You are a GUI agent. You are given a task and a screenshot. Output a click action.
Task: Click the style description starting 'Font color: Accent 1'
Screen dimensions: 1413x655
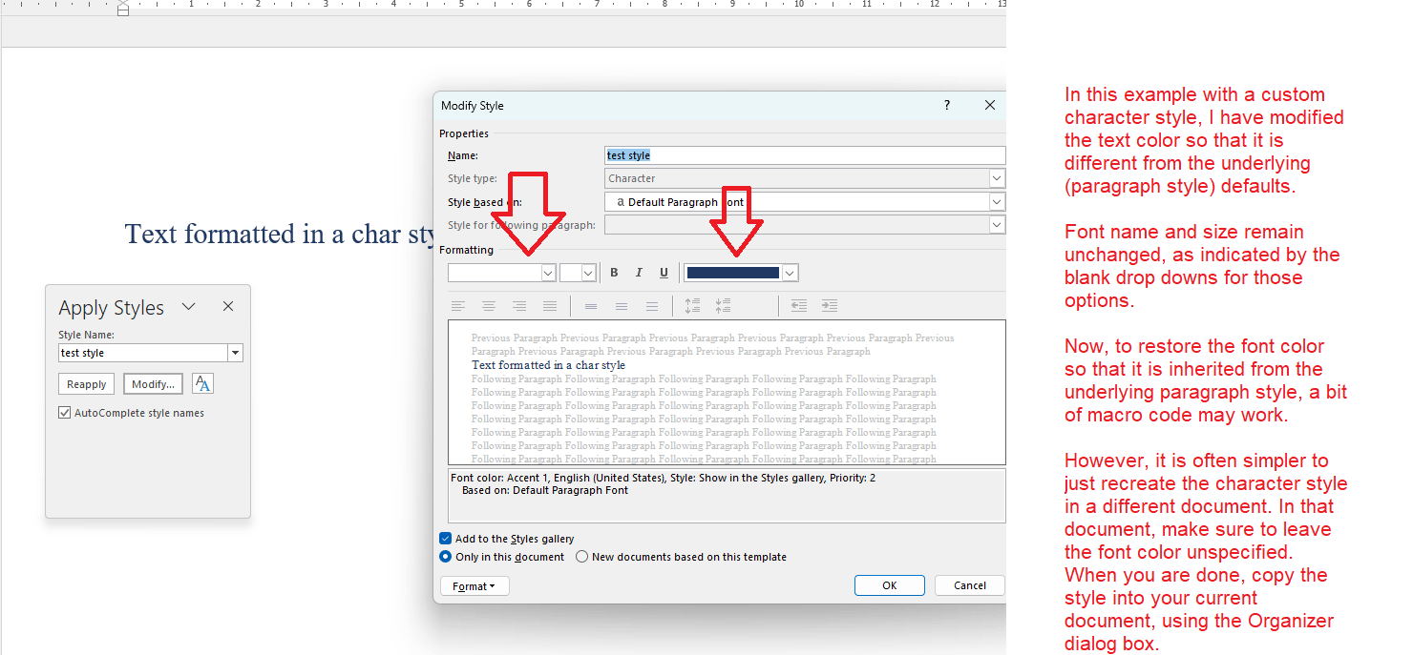point(663,478)
